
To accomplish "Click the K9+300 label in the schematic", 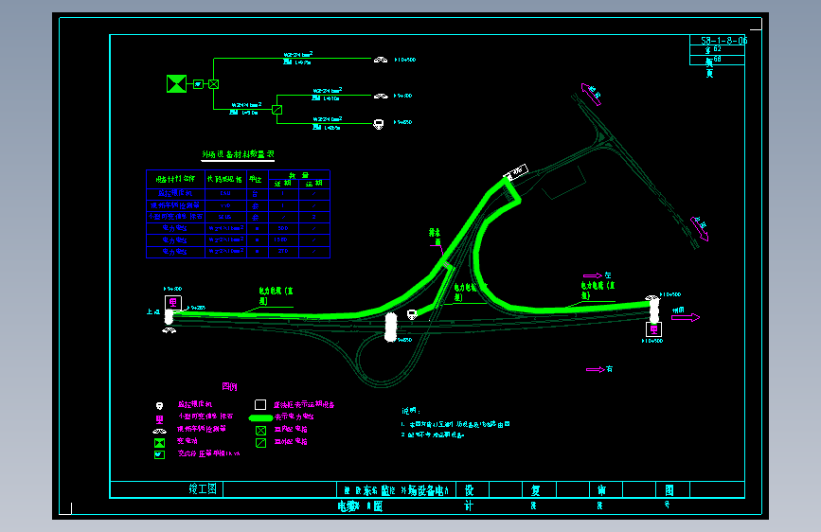I will [x=403, y=96].
